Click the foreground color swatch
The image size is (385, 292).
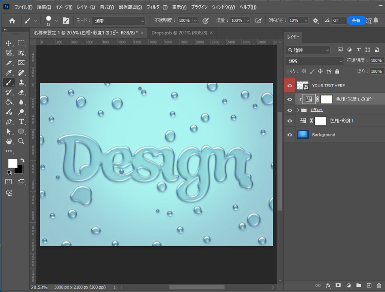[13, 163]
